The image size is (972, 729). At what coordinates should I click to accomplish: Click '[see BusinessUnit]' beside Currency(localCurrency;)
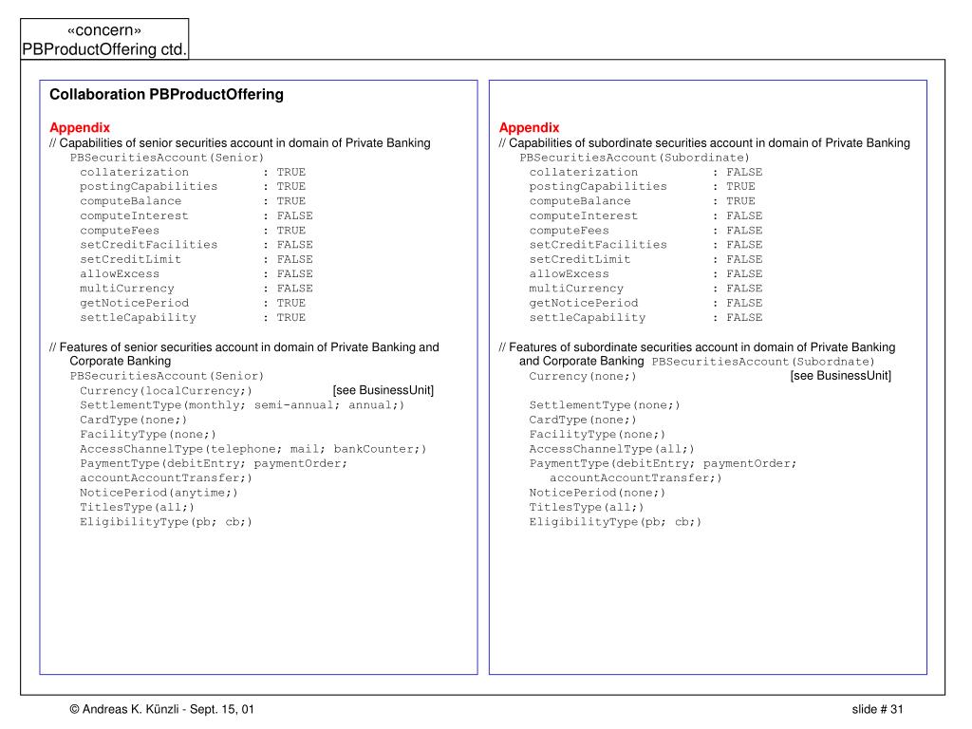click(x=383, y=390)
